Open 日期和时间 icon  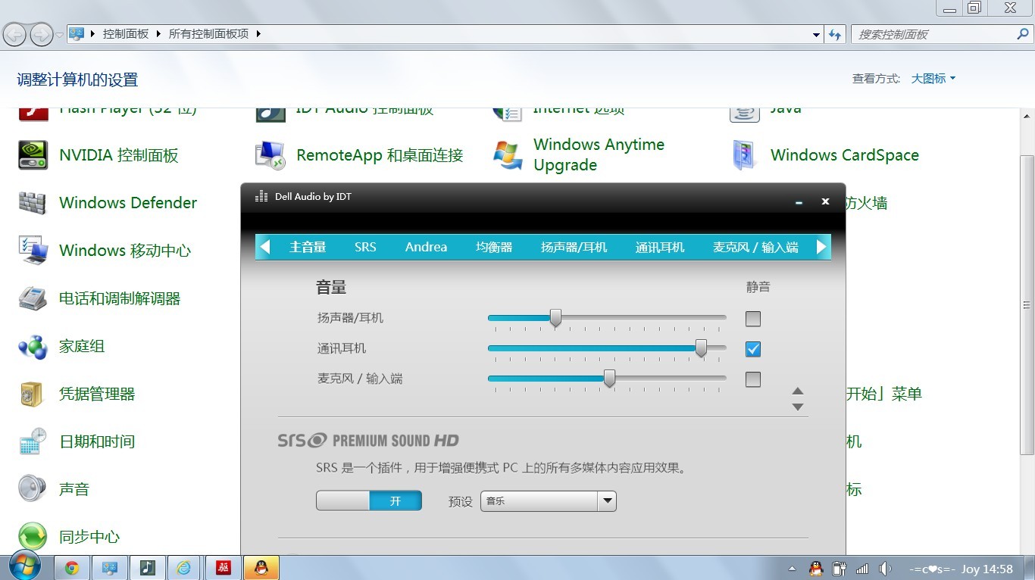pos(33,441)
